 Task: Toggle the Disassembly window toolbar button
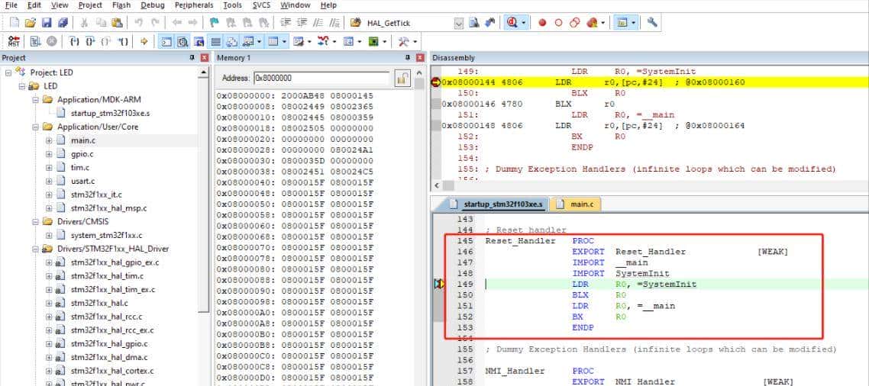click(183, 41)
